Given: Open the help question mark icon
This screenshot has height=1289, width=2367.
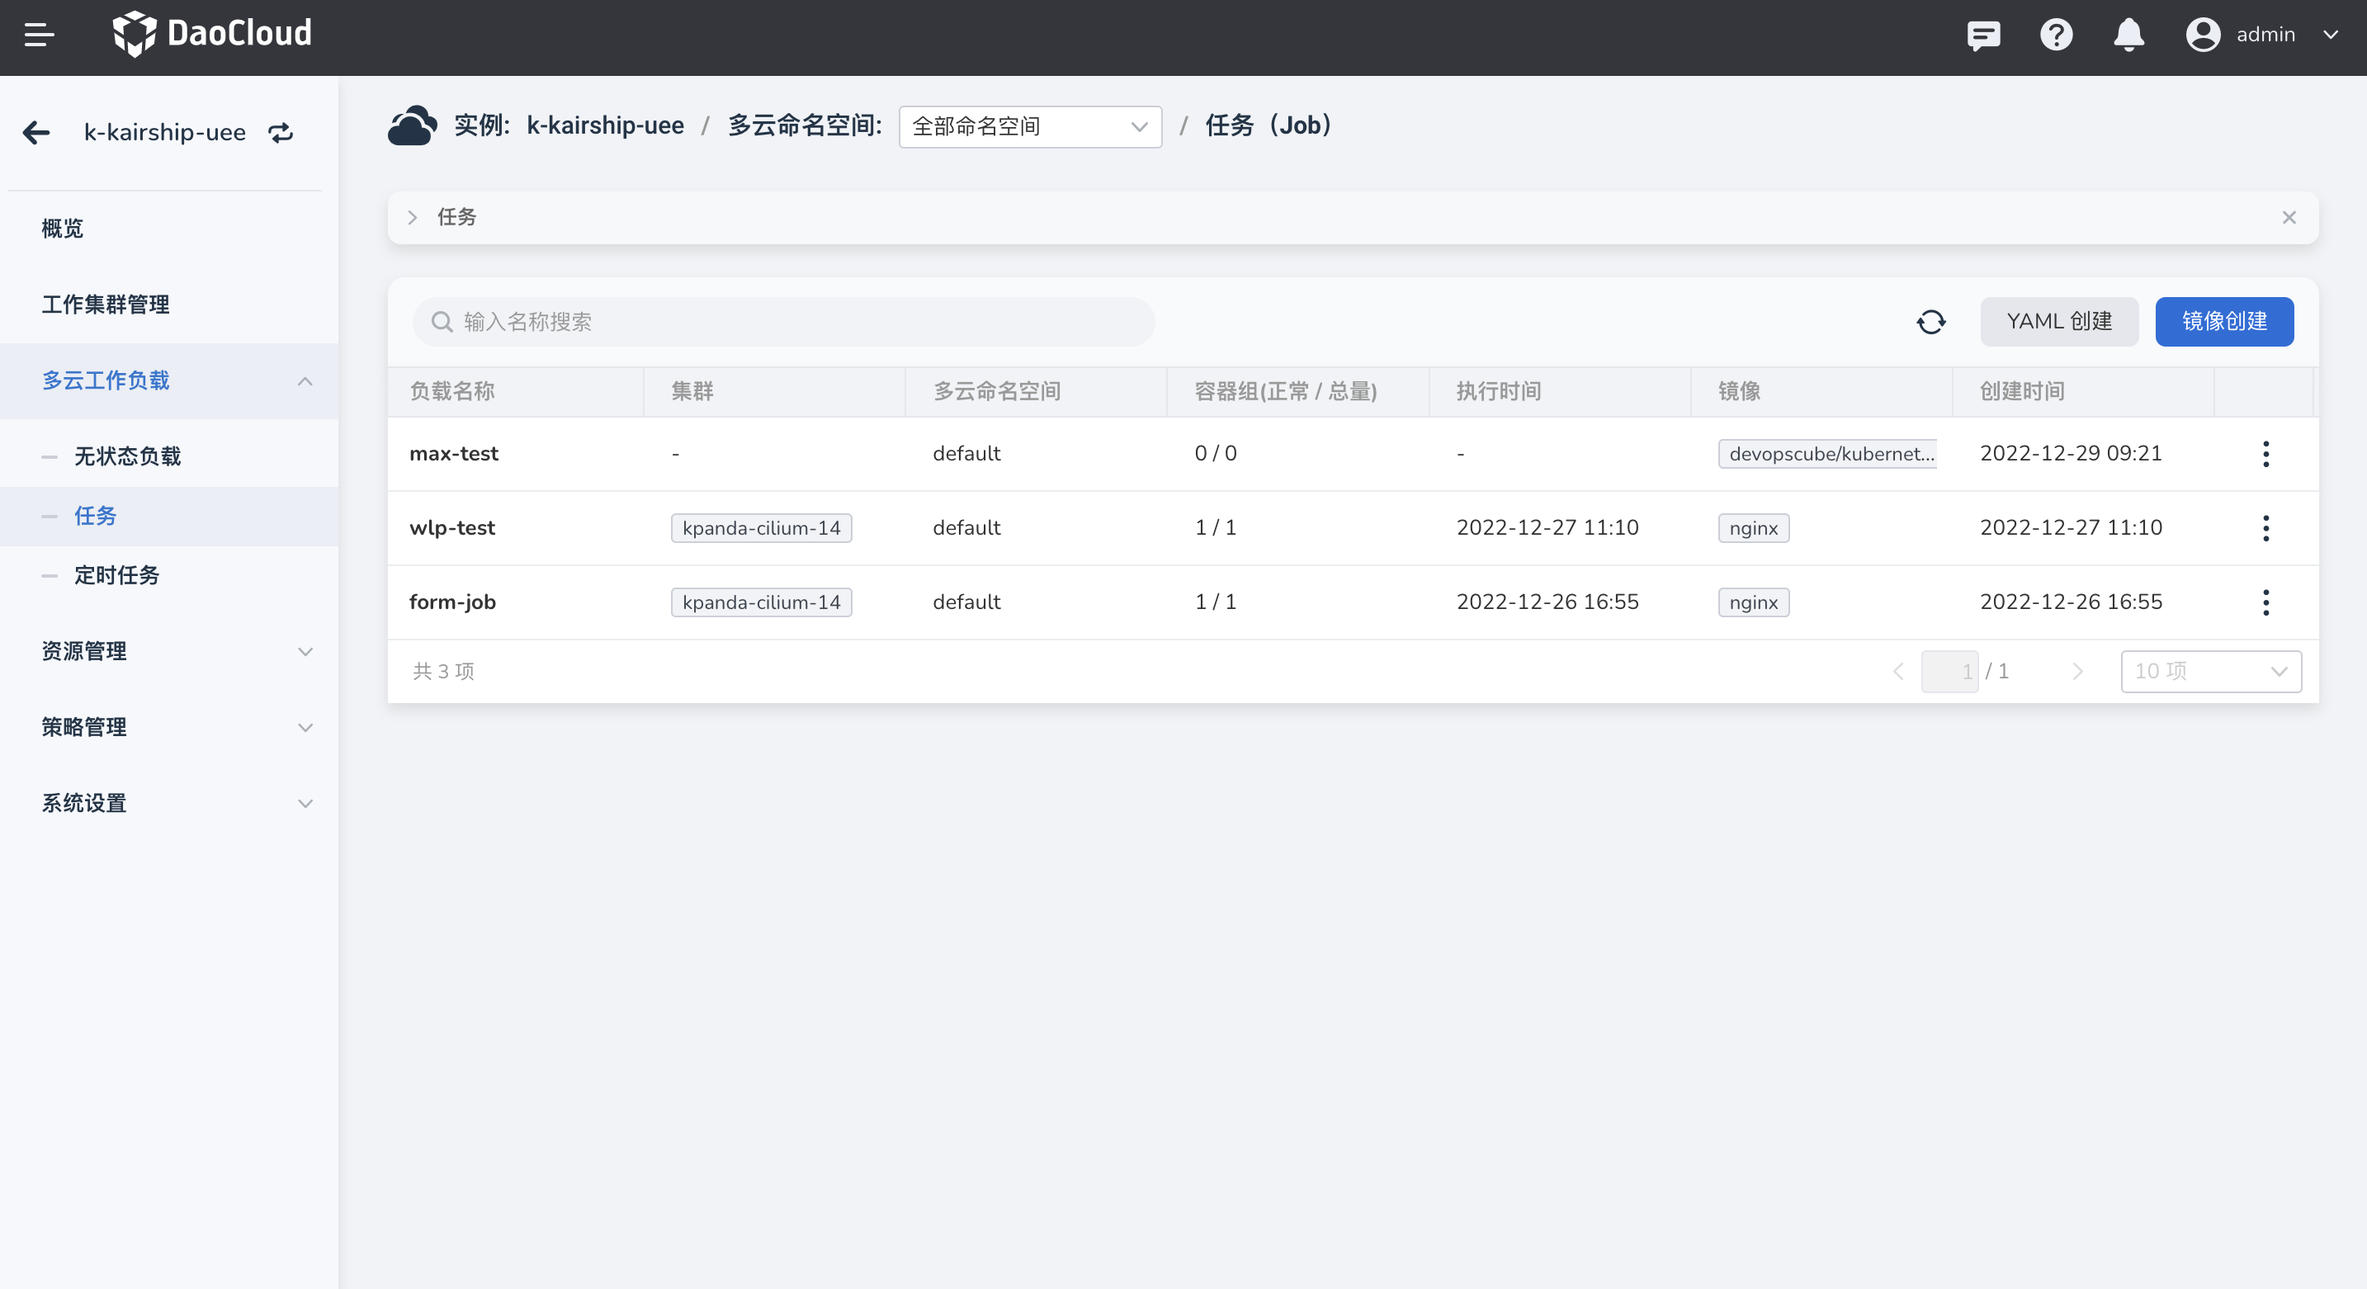Looking at the screenshot, I should click(x=2056, y=35).
